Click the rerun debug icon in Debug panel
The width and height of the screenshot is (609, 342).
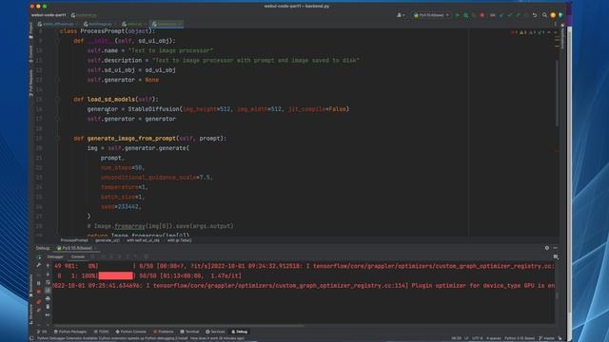(38, 257)
